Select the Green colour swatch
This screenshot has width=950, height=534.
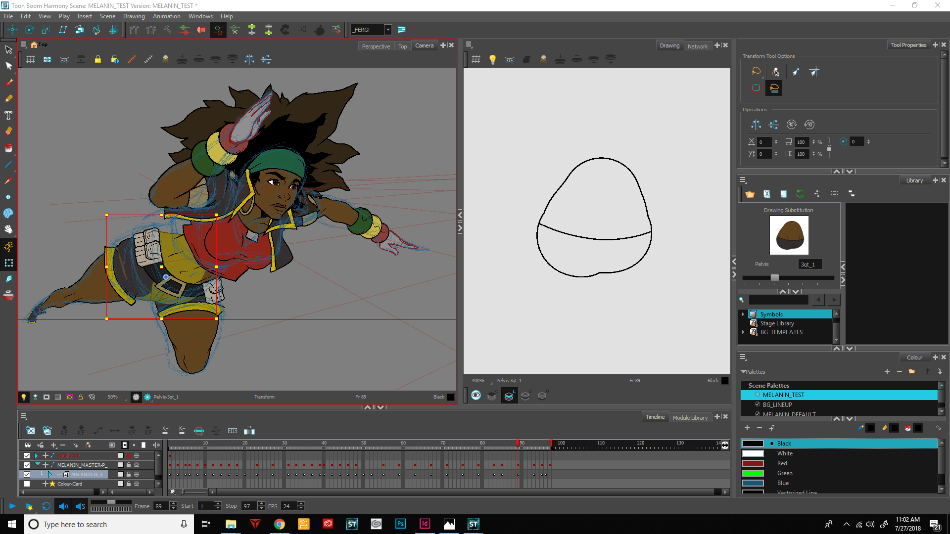753,473
